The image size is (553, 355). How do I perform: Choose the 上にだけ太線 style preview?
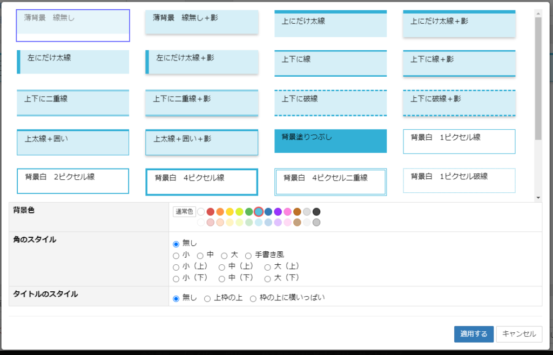click(x=330, y=24)
